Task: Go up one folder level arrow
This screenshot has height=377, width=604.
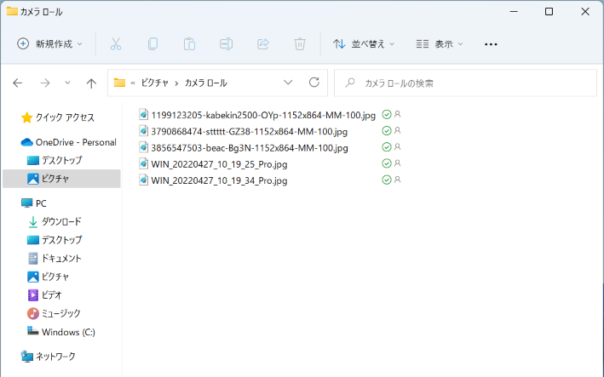Action: [91, 83]
